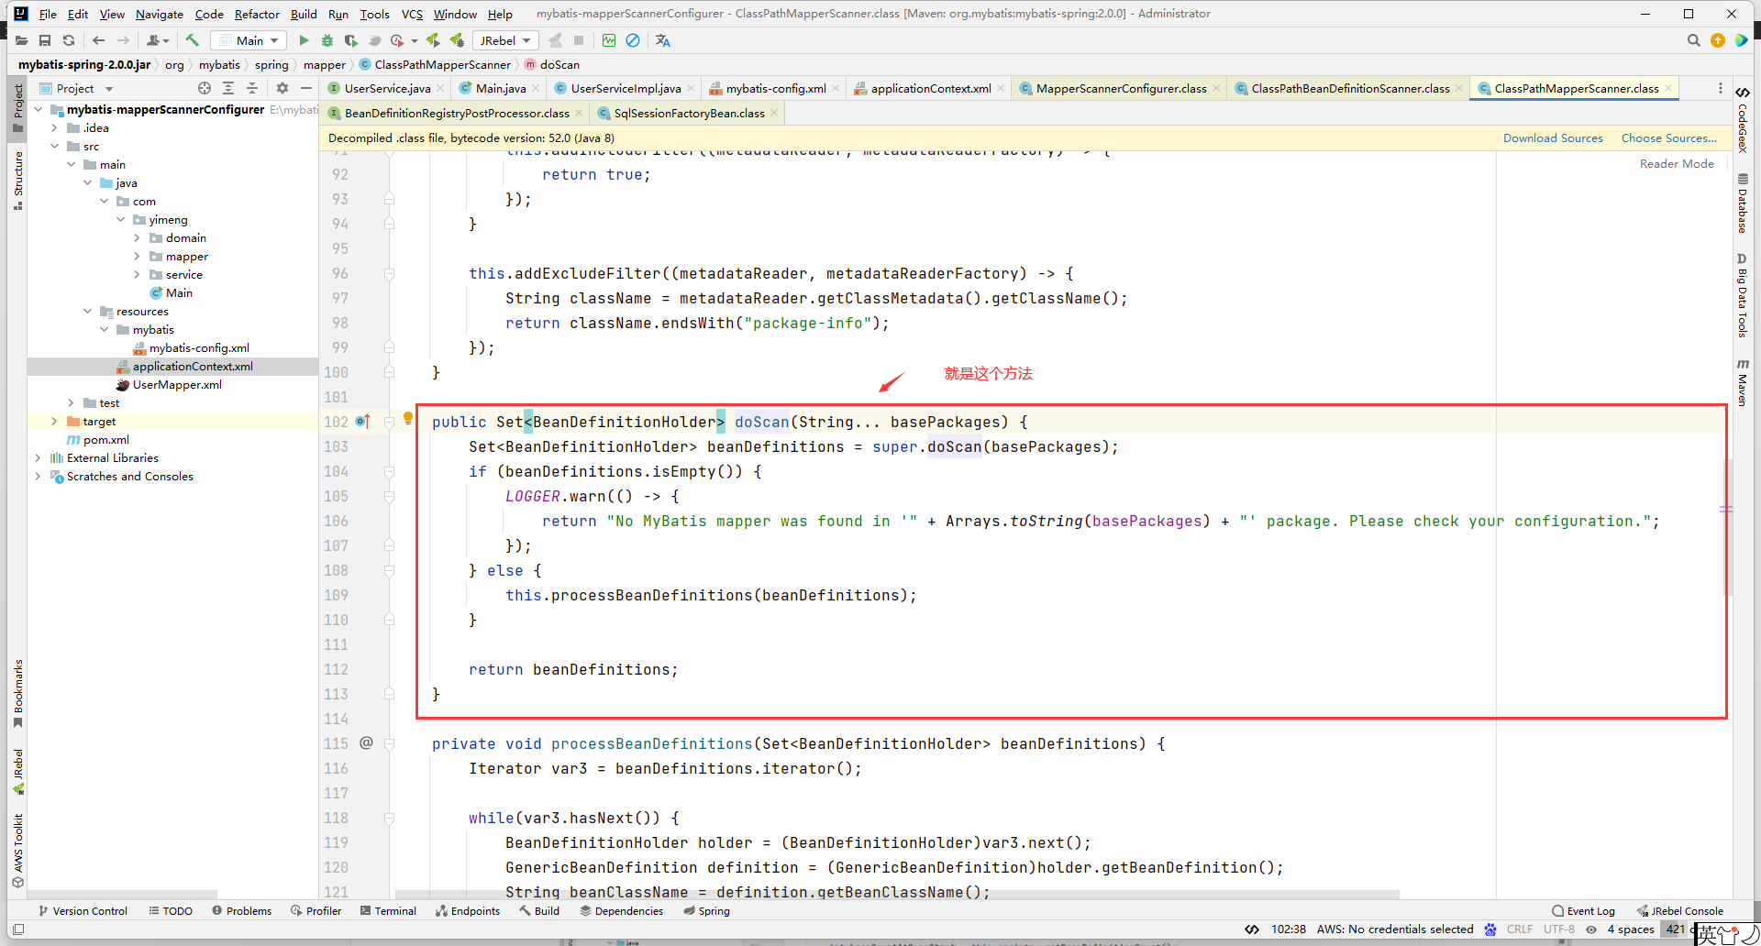Switch to SqlSessionFactoryBean.class tab
This screenshot has height=946, width=1761.
[x=689, y=113]
